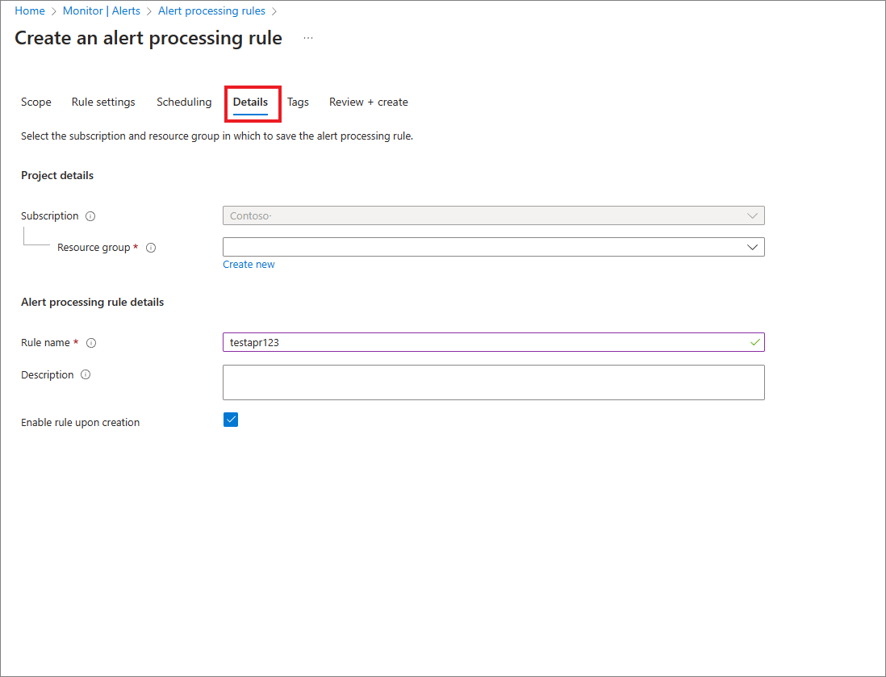The width and height of the screenshot is (886, 677).
Task: Switch to the Tags tab
Action: point(298,102)
